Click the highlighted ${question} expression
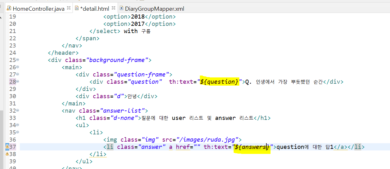 tap(219, 82)
